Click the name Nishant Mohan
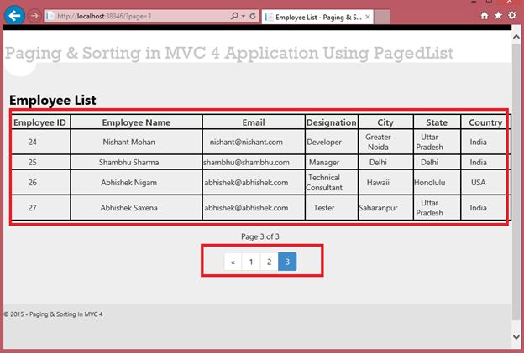This screenshot has height=353, width=524. click(129, 143)
